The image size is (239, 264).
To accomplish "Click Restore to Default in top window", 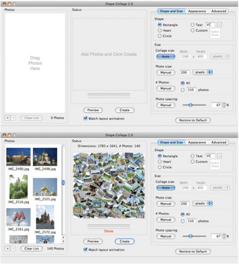I will [193, 120].
